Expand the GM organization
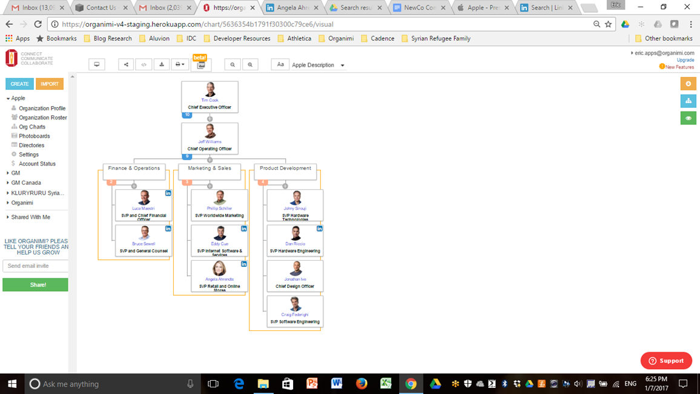 (x=8, y=173)
